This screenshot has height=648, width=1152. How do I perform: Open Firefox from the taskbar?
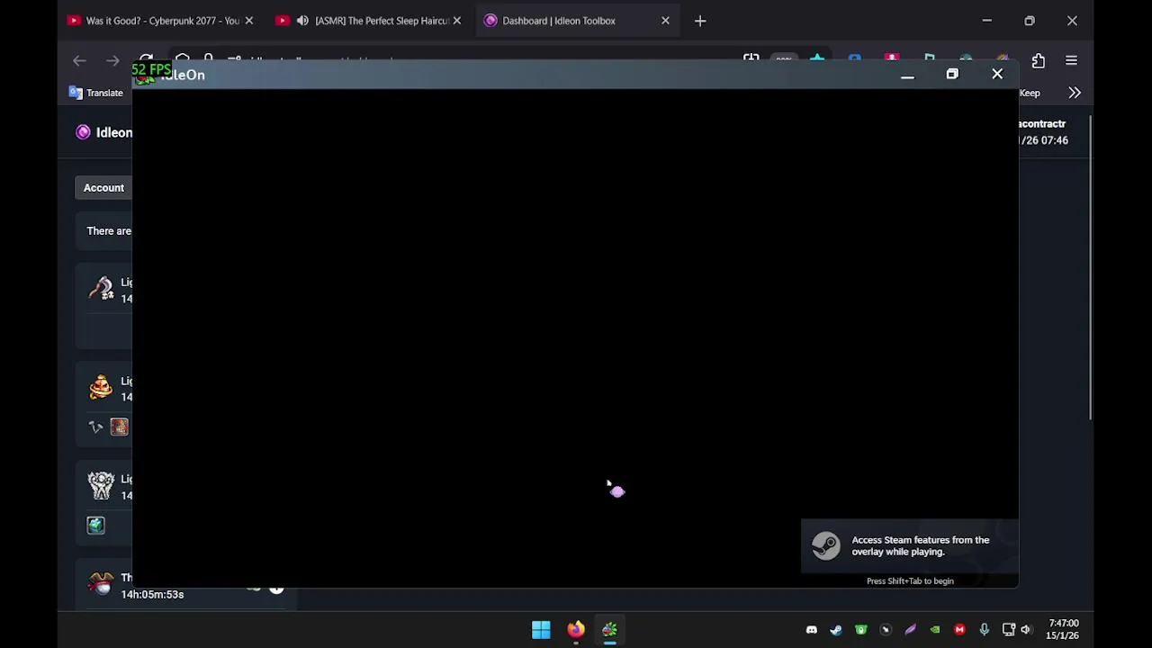coord(576,630)
